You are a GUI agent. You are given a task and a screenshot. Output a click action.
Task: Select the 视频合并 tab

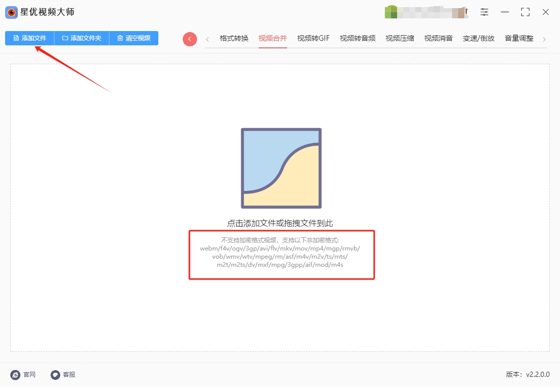click(272, 38)
